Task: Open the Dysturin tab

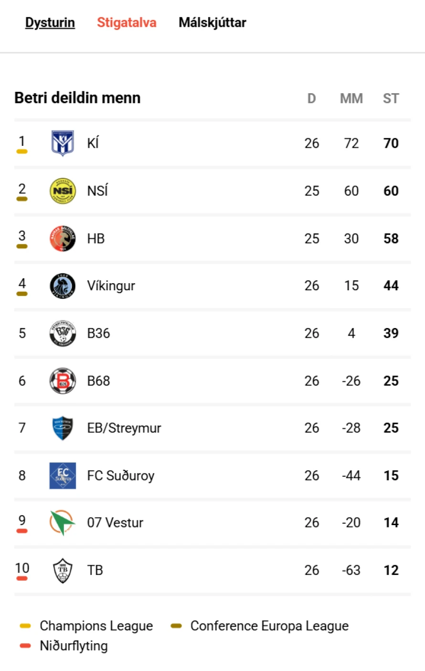Action: click(50, 22)
